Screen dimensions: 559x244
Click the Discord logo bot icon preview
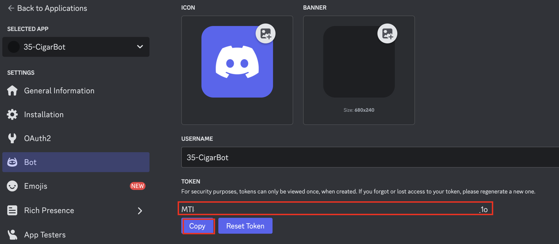pyautogui.click(x=237, y=62)
